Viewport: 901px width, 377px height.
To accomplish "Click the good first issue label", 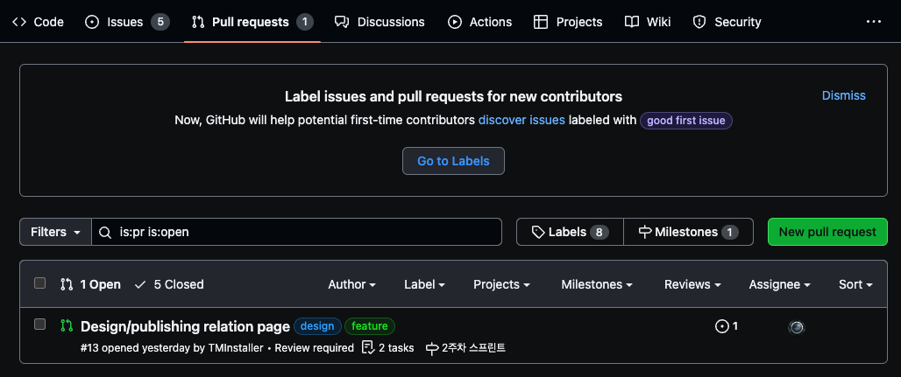I will click(686, 121).
